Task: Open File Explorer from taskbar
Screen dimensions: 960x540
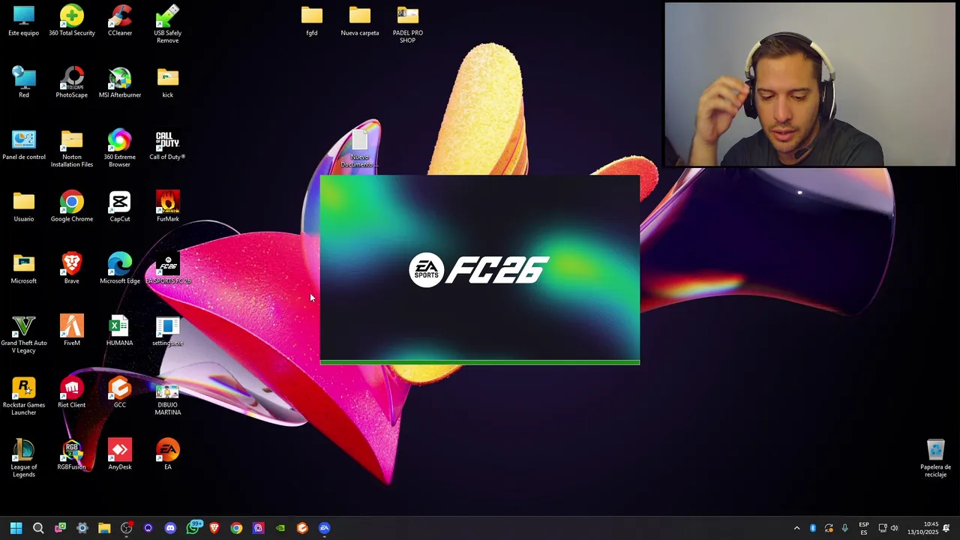Action: click(x=104, y=528)
